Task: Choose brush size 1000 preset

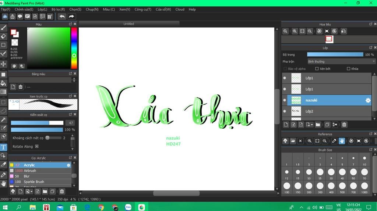Action: [x=364, y=188]
